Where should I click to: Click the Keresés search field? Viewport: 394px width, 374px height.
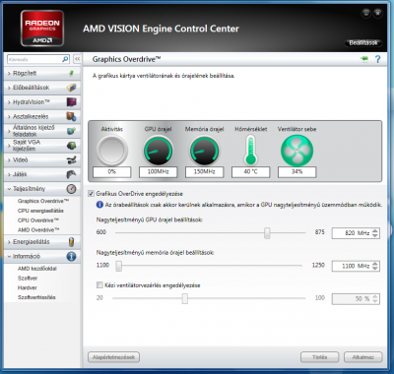tap(34, 59)
